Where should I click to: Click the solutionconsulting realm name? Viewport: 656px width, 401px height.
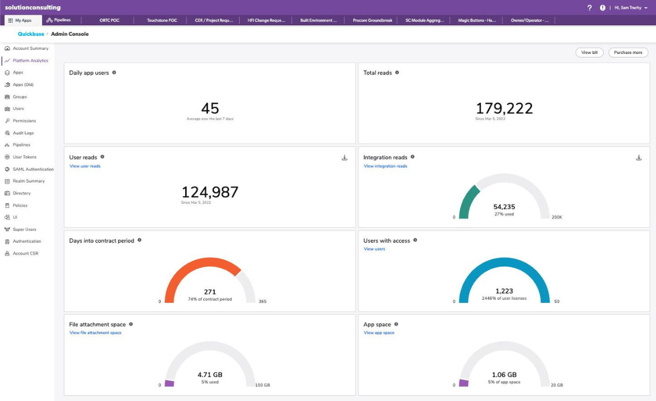33,8
